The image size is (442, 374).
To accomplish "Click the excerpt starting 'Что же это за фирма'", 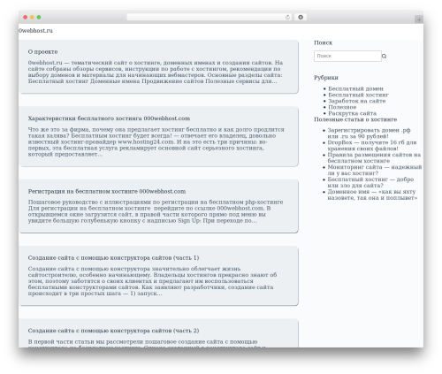I will [156, 141].
